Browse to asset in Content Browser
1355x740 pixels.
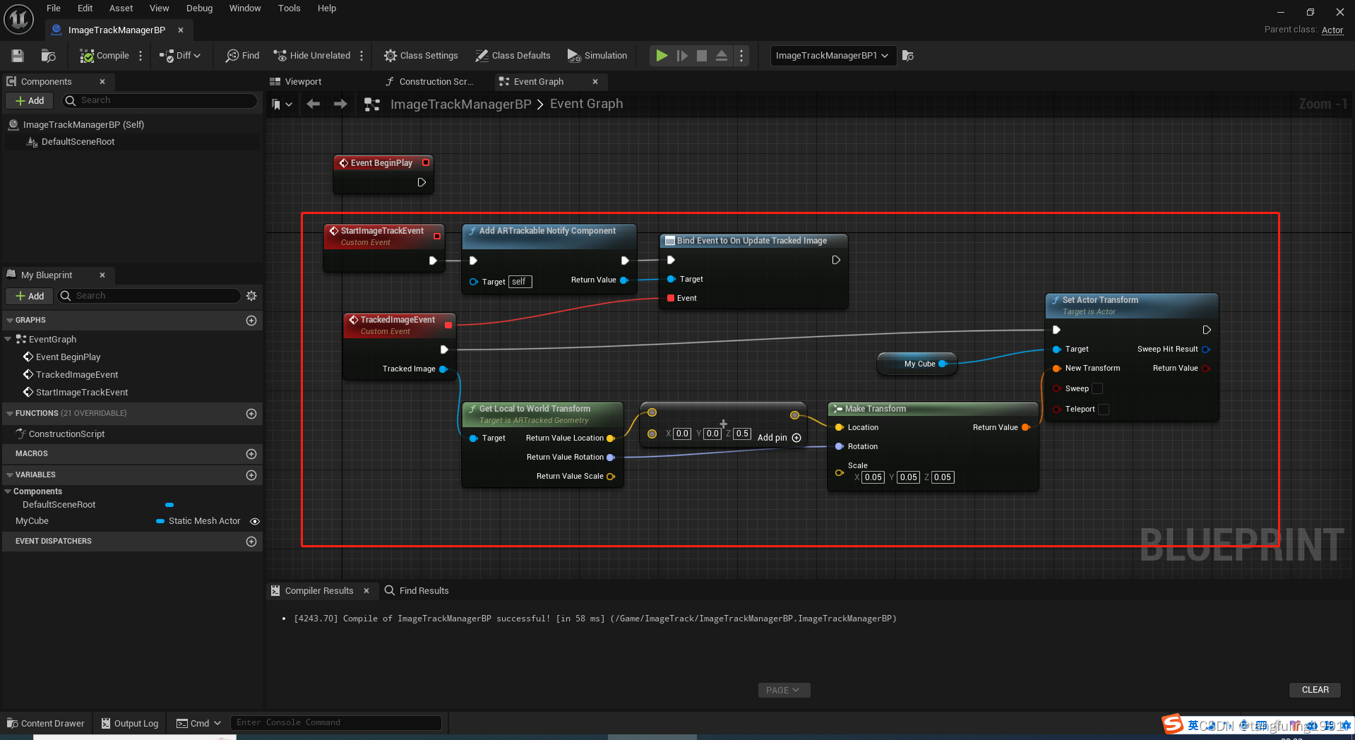[x=48, y=56]
